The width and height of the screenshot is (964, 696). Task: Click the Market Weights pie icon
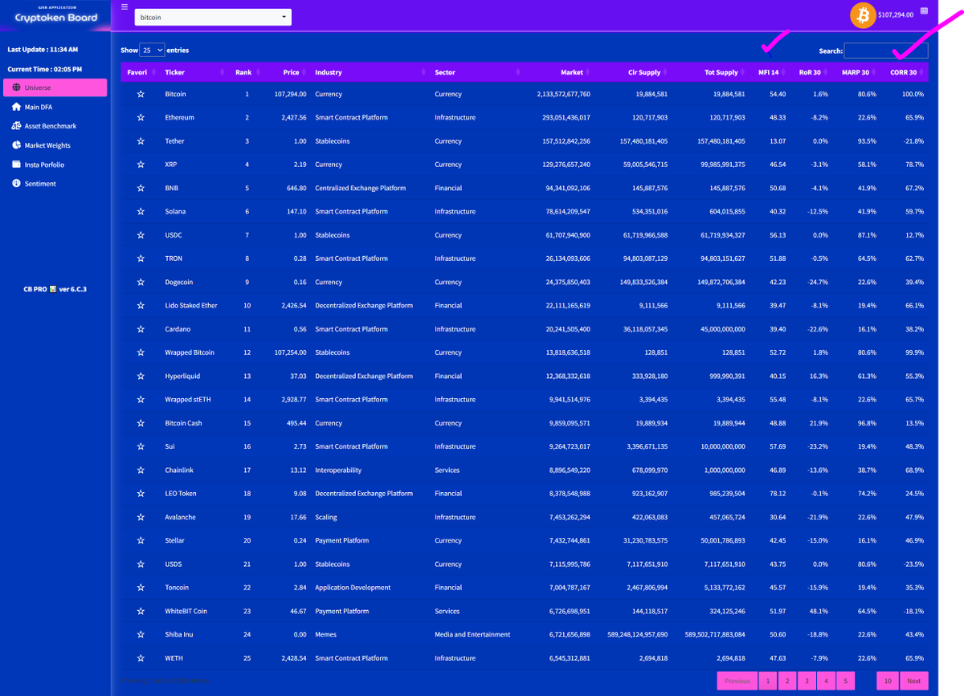point(17,145)
